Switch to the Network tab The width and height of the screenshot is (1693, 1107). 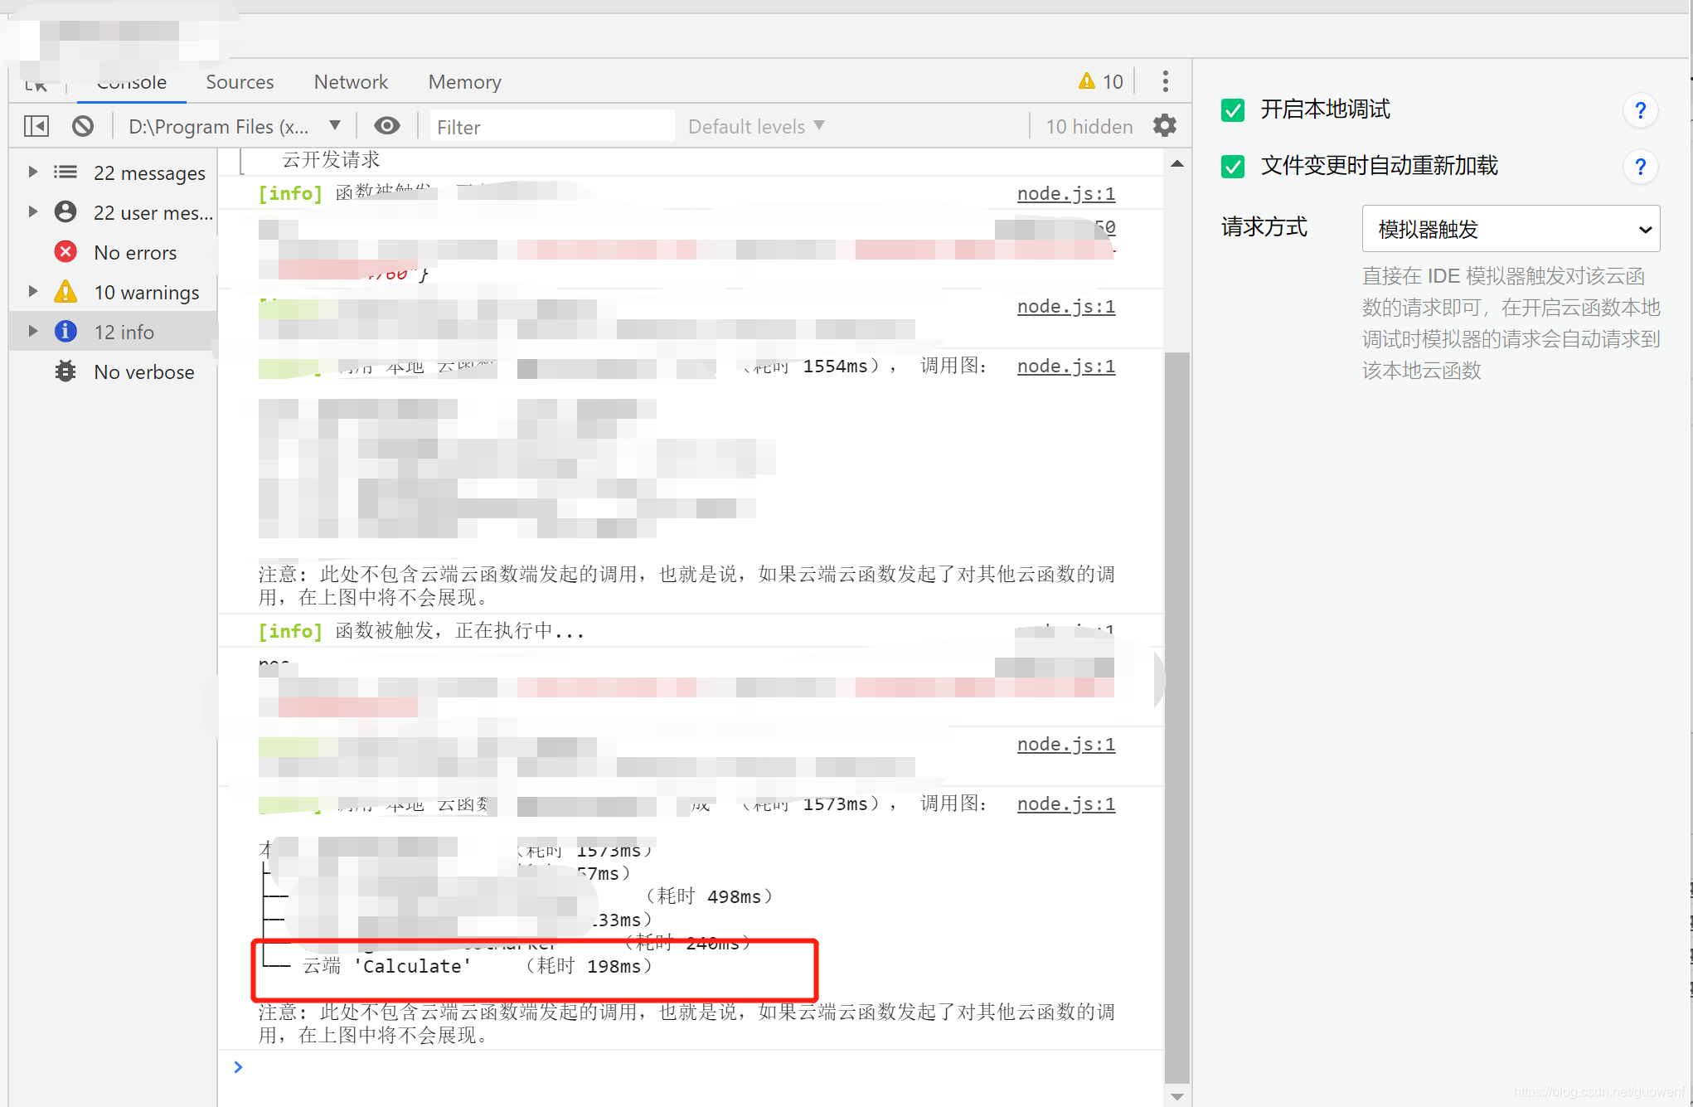pyautogui.click(x=351, y=82)
